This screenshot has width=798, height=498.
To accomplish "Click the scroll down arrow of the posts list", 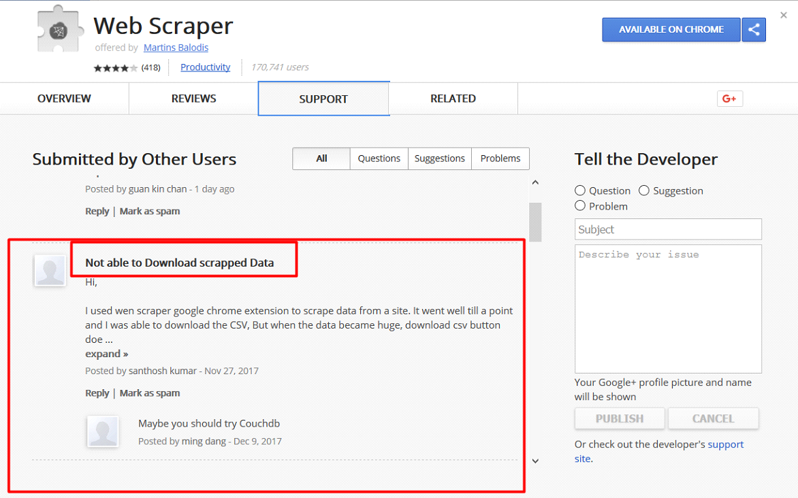I will (535, 461).
